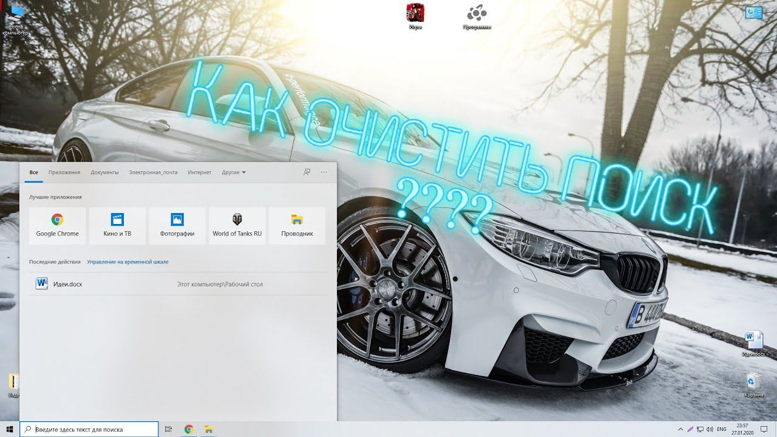Click path Этот компьютер\Рабочий стол
The height and width of the screenshot is (437, 777).
(x=220, y=284)
